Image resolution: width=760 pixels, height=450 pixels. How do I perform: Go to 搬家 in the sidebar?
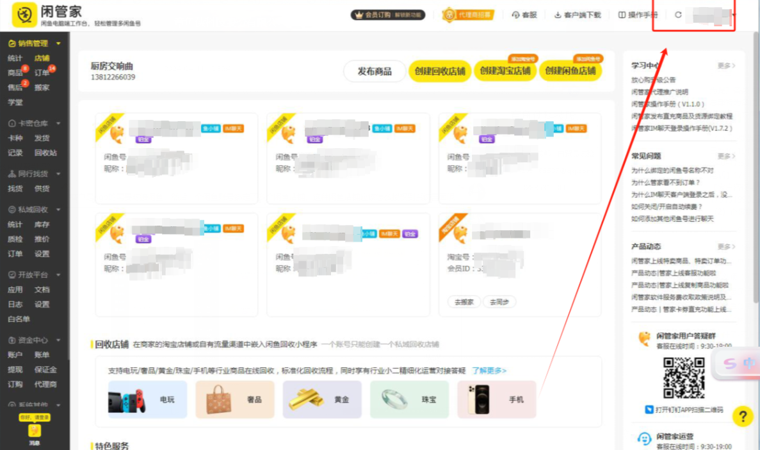click(x=42, y=87)
